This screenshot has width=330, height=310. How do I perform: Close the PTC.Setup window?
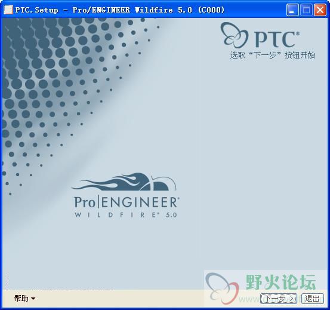[320, 10]
